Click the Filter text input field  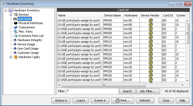[x=92, y=91]
